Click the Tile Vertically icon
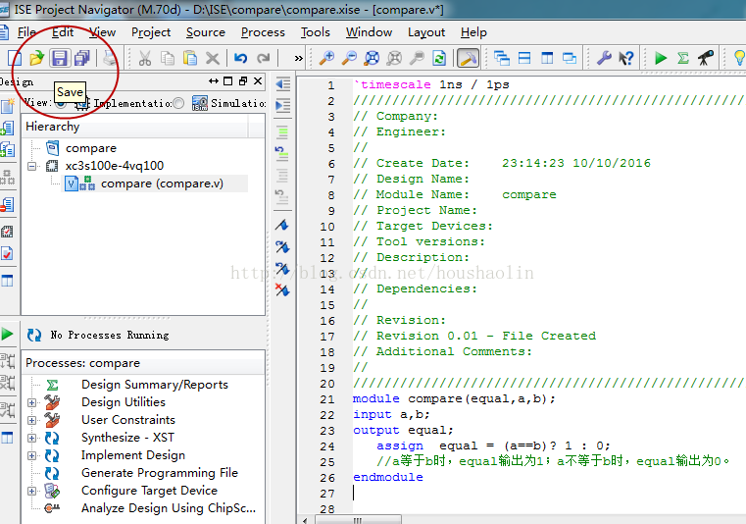This screenshot has height=524, width=746. point(547,58)
